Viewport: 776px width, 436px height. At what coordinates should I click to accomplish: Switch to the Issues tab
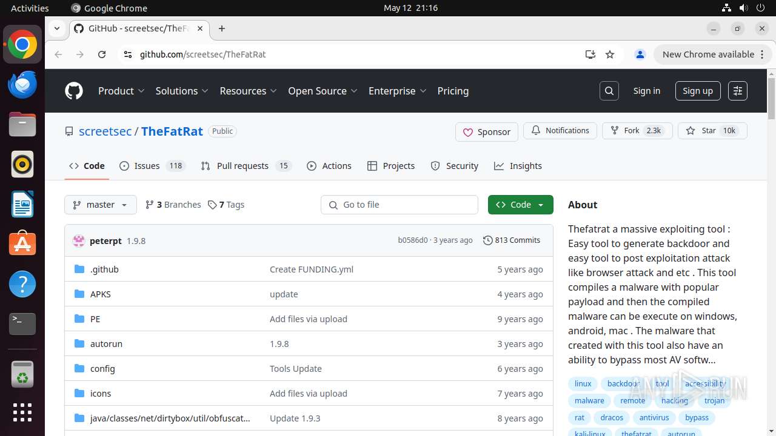pyautogui.click(x=152, y=166)
